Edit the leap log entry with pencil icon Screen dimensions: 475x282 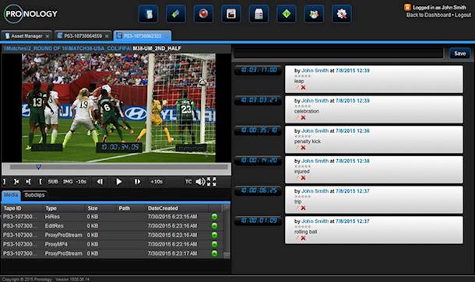coord(297,87)
